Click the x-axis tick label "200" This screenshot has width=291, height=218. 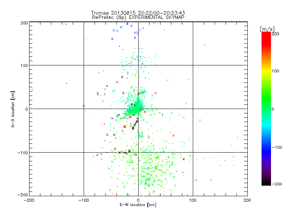coord(247,200)
